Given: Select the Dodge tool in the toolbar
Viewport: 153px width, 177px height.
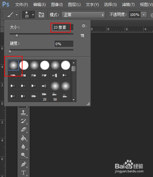Looking at the screenshot, I should [23, 155].
